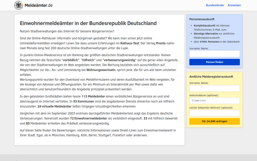Click the bold text 113 Meldeämter

click(x=93, y=97)
